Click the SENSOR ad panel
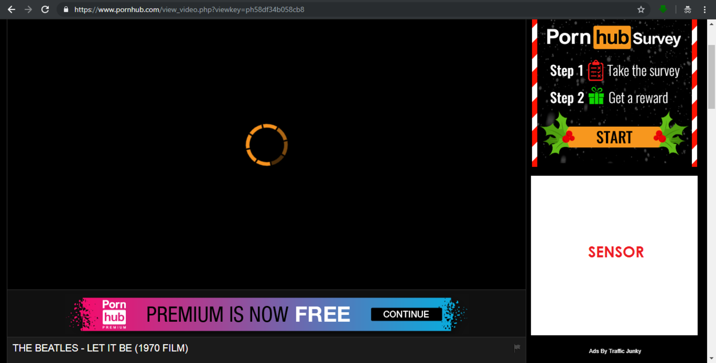Screen dimensions: 716x363 (614, 255)
